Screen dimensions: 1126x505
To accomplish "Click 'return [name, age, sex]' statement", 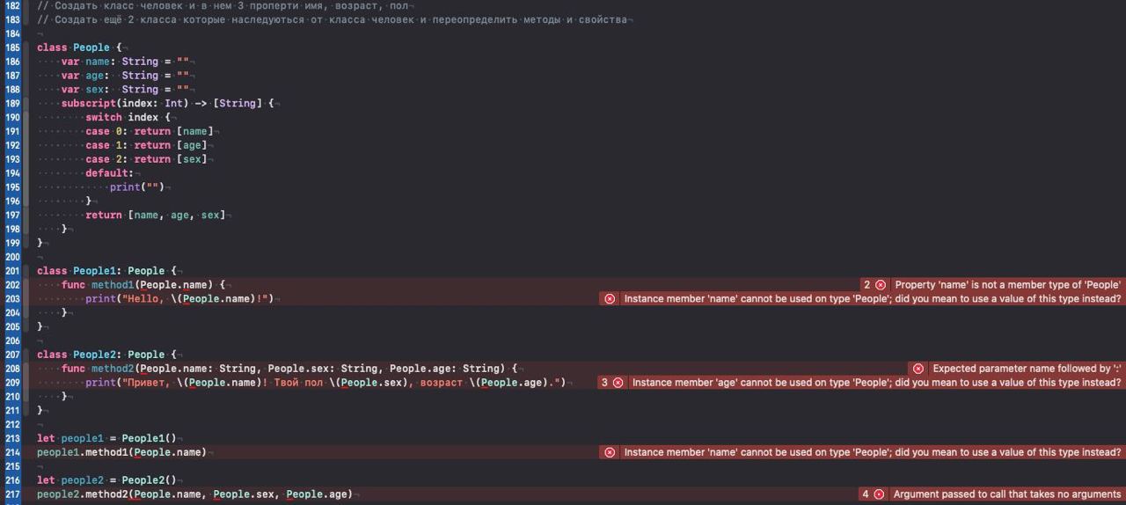I will (x=156, y=215).
